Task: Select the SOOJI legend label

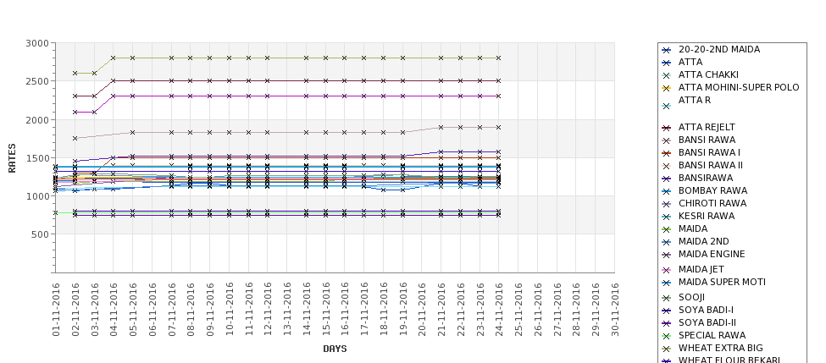Action: [691, 297]
